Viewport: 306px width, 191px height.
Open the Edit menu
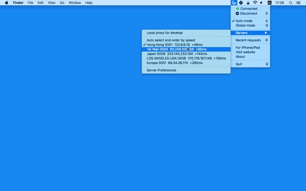(x=41, y=3)
